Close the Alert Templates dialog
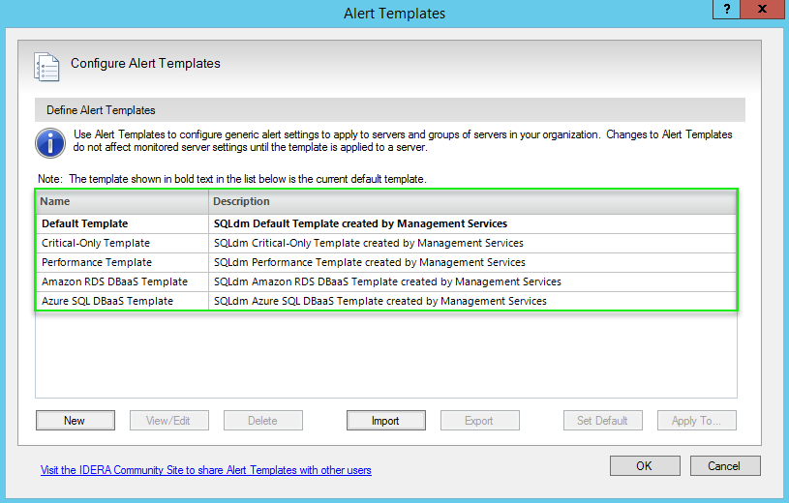 click(x=762, y=10)
